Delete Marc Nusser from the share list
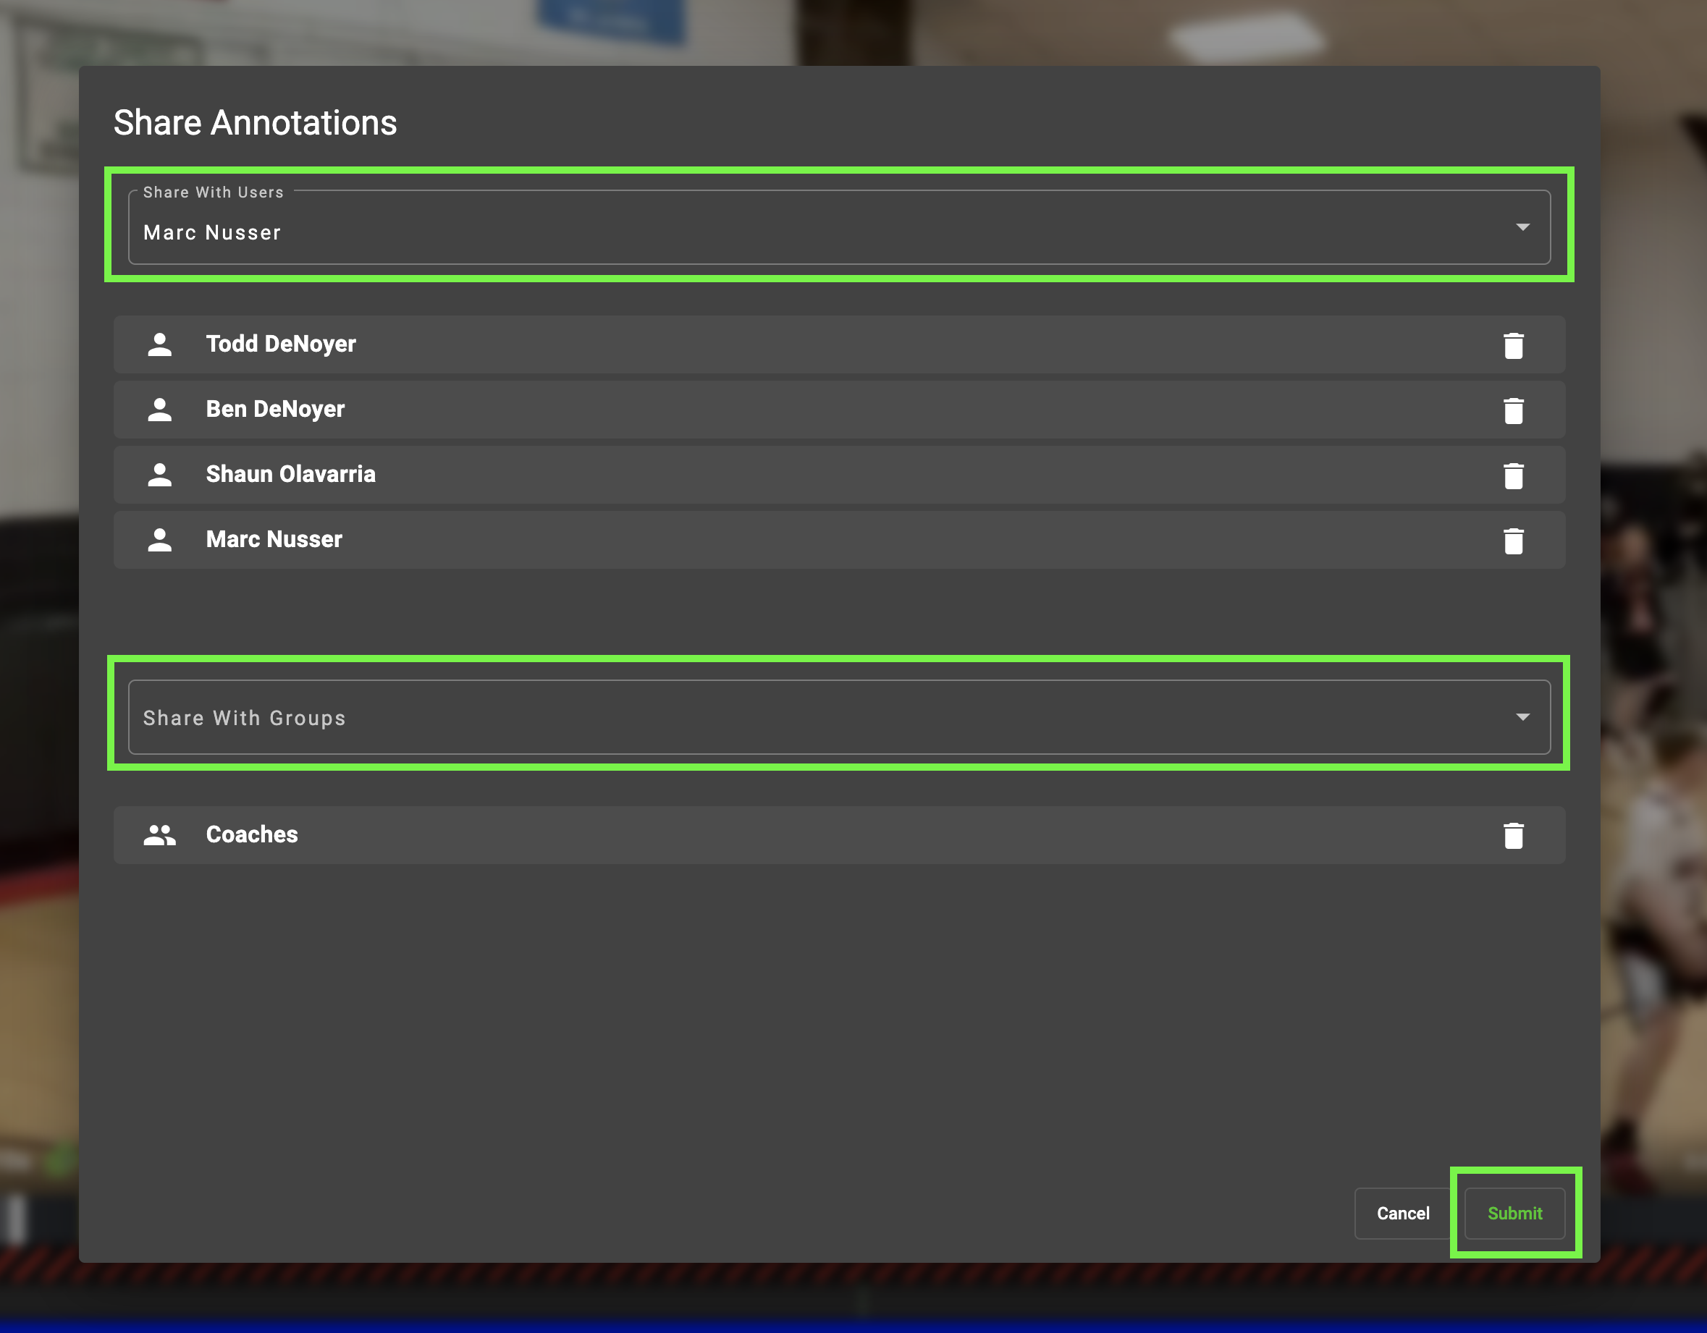Viewport: 1707px width, 1333px height. [1513, 541]
